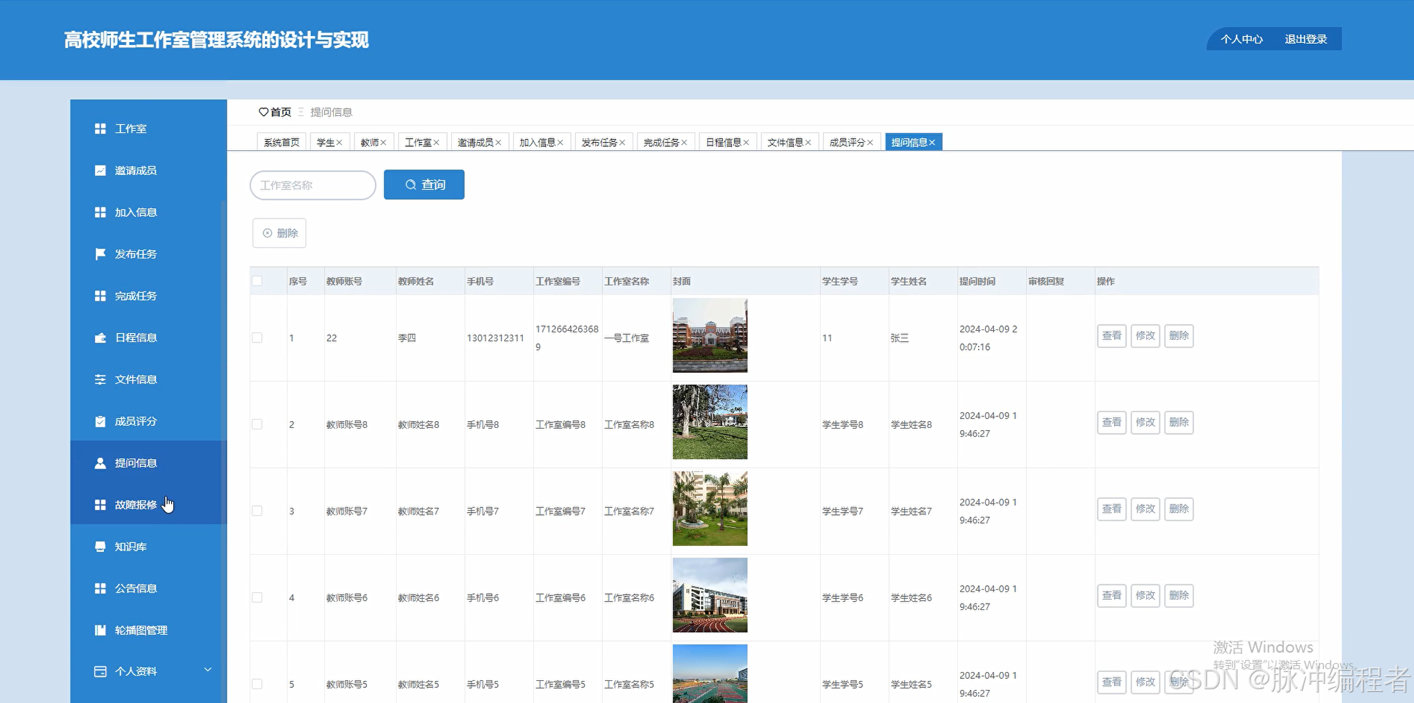Click the 工作室 sidebar grid icon
The image size is (1414, 703).
100,129
